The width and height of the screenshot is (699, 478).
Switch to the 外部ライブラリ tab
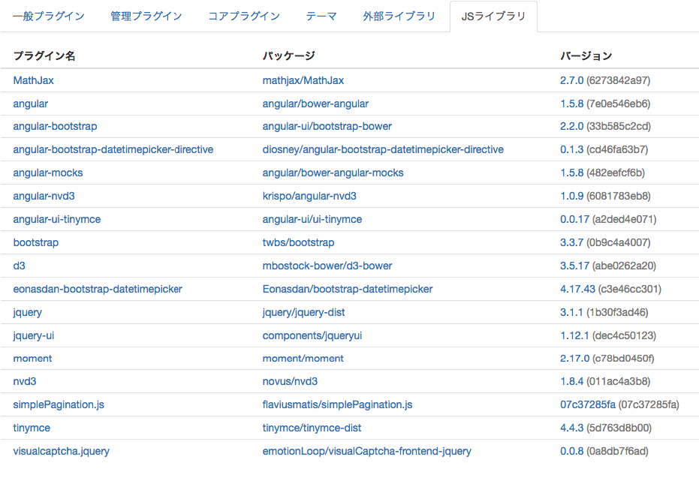click(399, 17)
